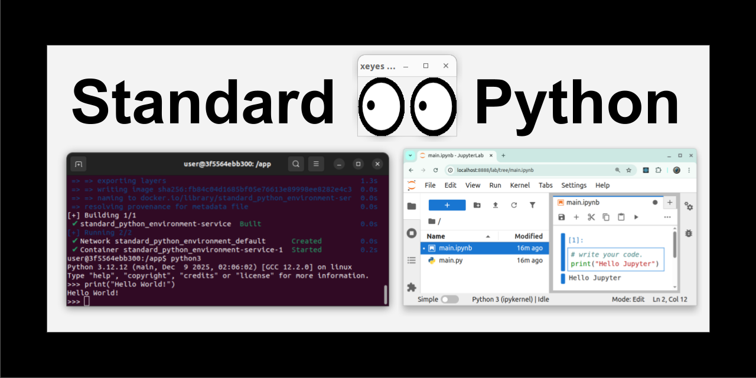Open the extension manager puzzle icon
The image size is (756, 378).
[412, 288]
